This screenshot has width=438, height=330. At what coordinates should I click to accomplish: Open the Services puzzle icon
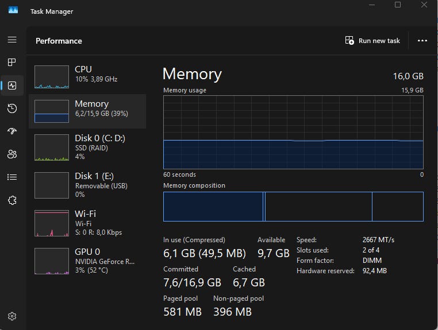(12, 200)
